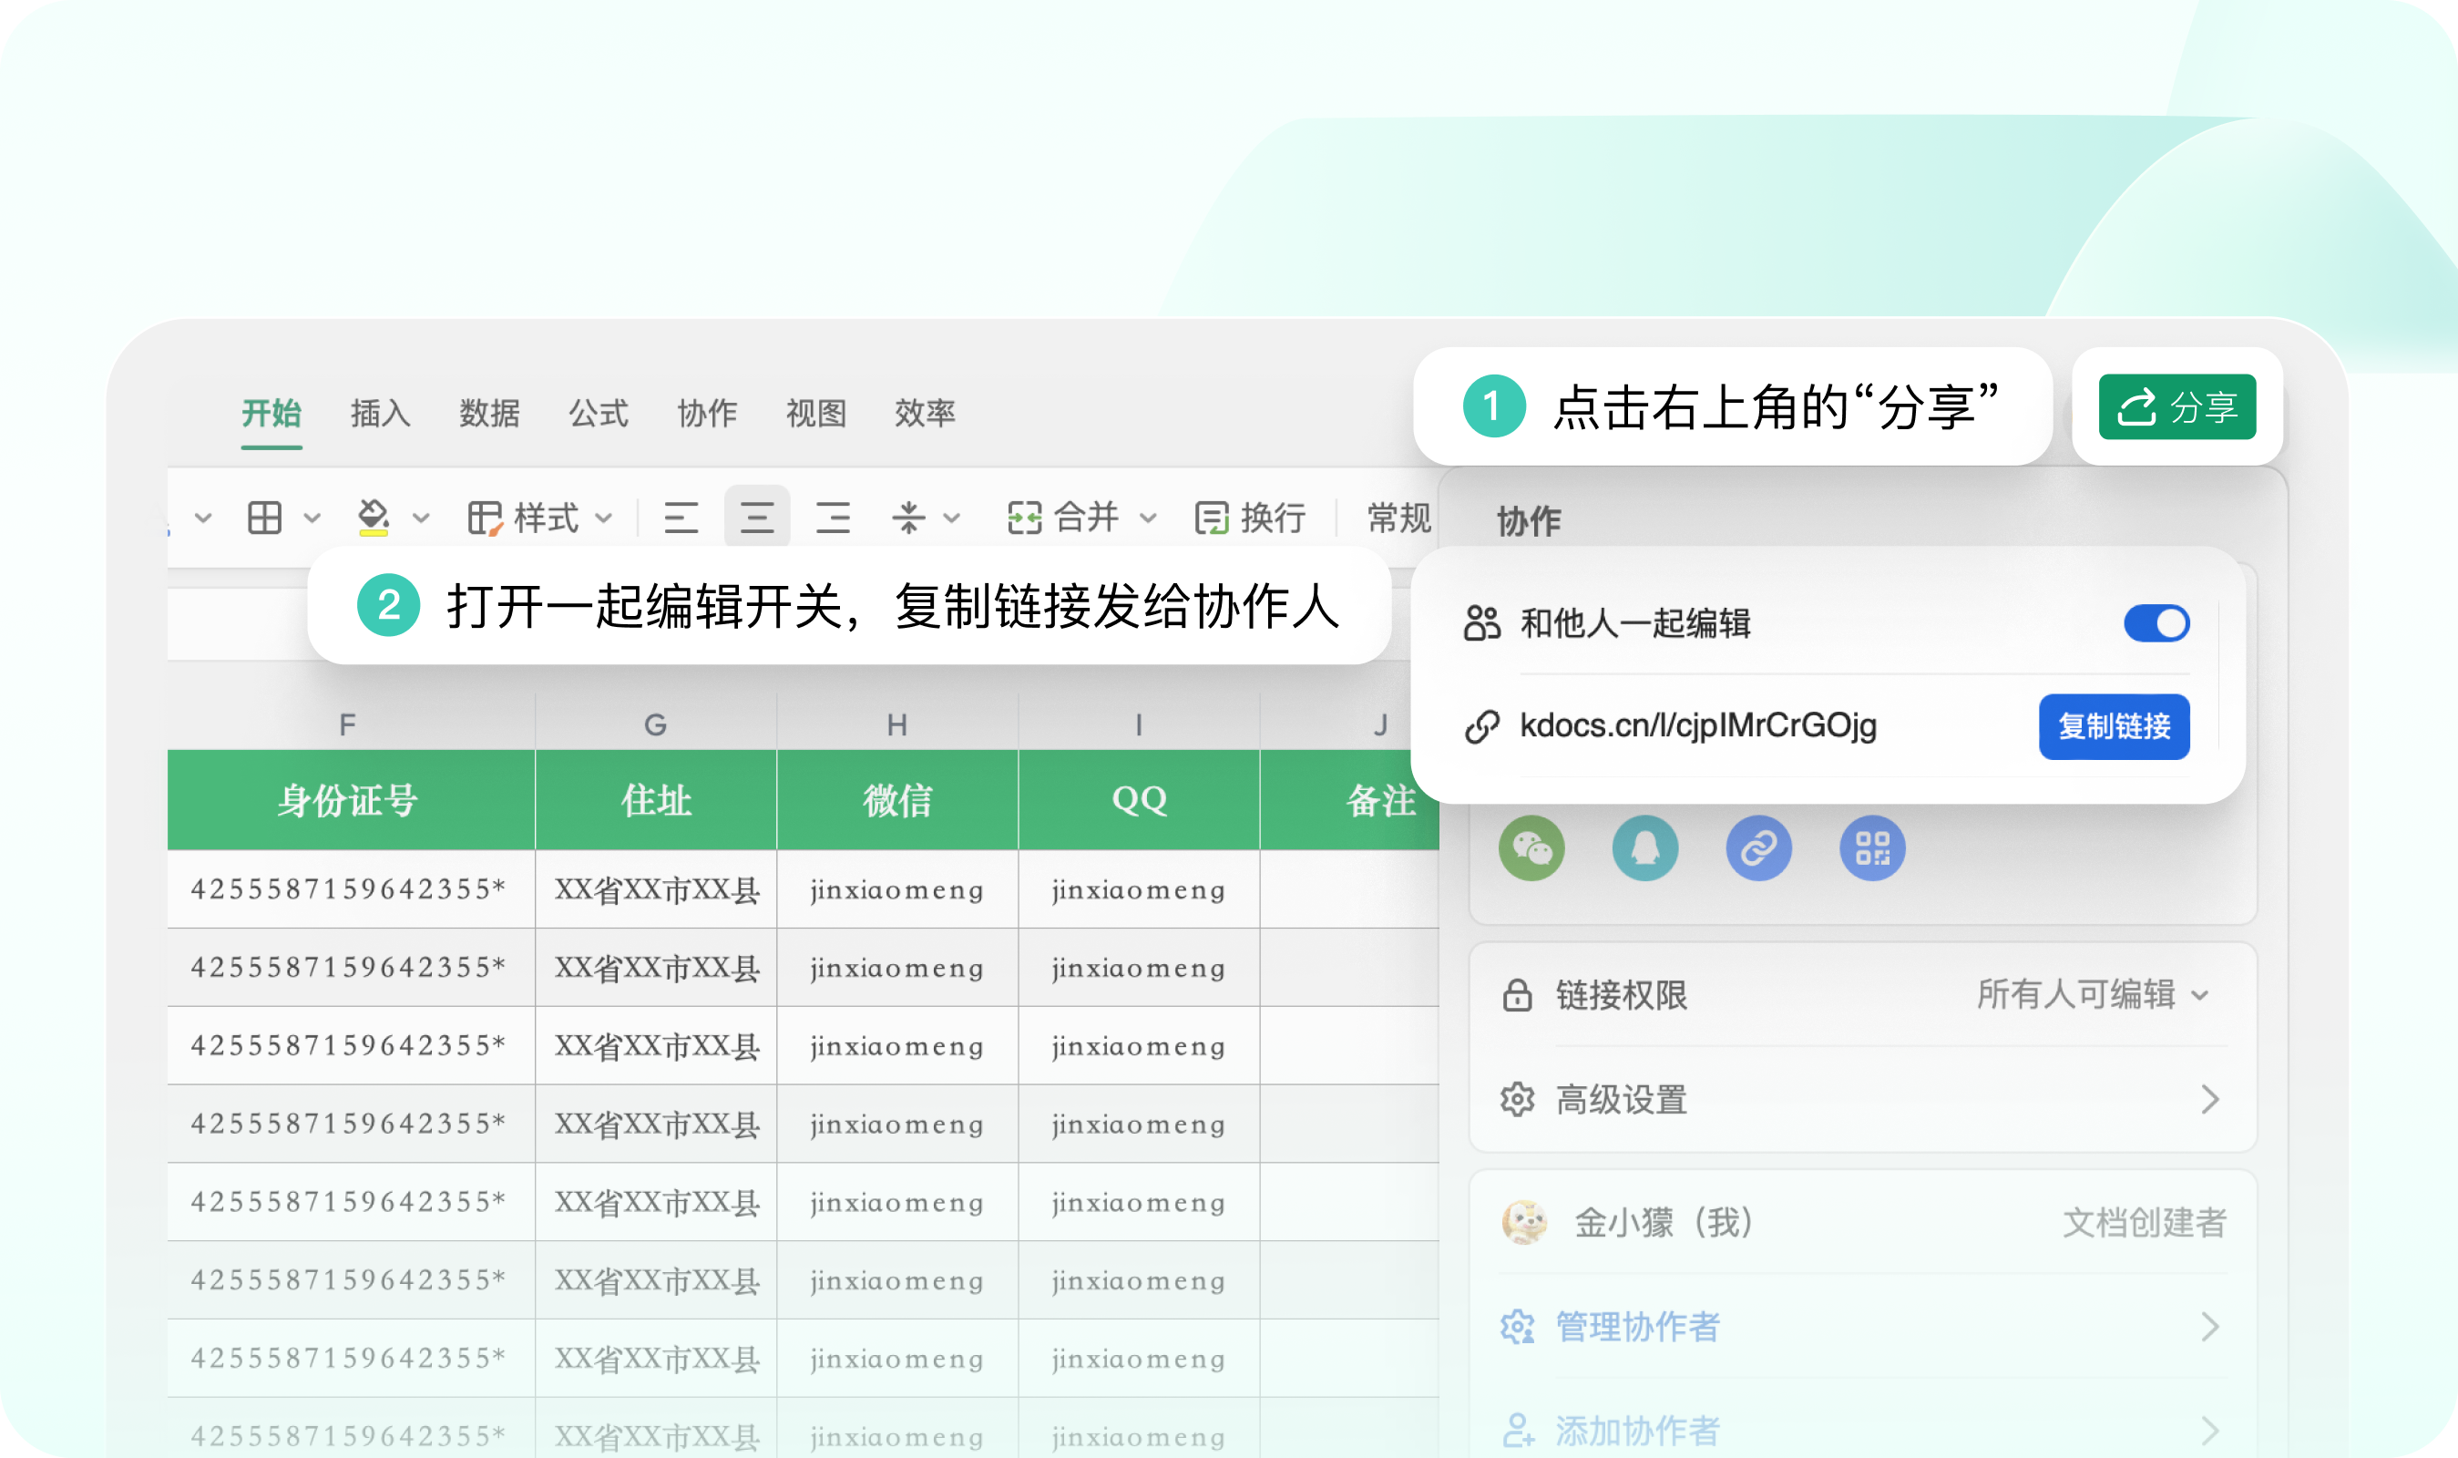2458x1458 pixels.
Task: Click 添加协作者 link
Action: coord(1637,1431)
